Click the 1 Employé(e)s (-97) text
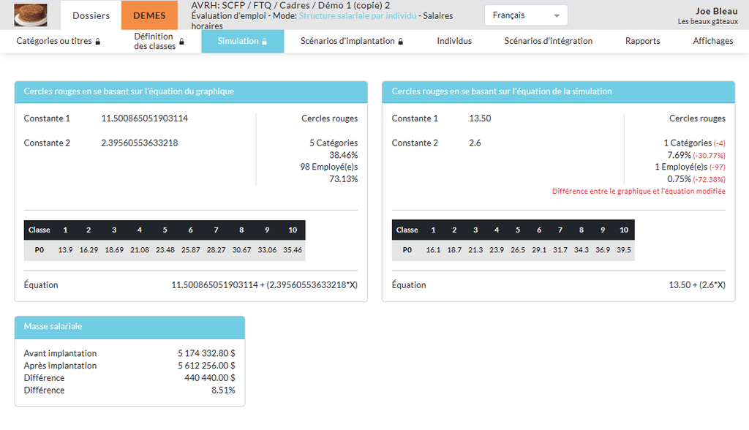This screenshot has width=749, height=430. click(x=690, y=167)
